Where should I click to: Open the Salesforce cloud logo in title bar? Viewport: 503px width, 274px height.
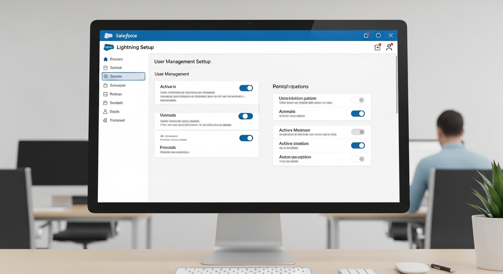[x=108, y=35]
